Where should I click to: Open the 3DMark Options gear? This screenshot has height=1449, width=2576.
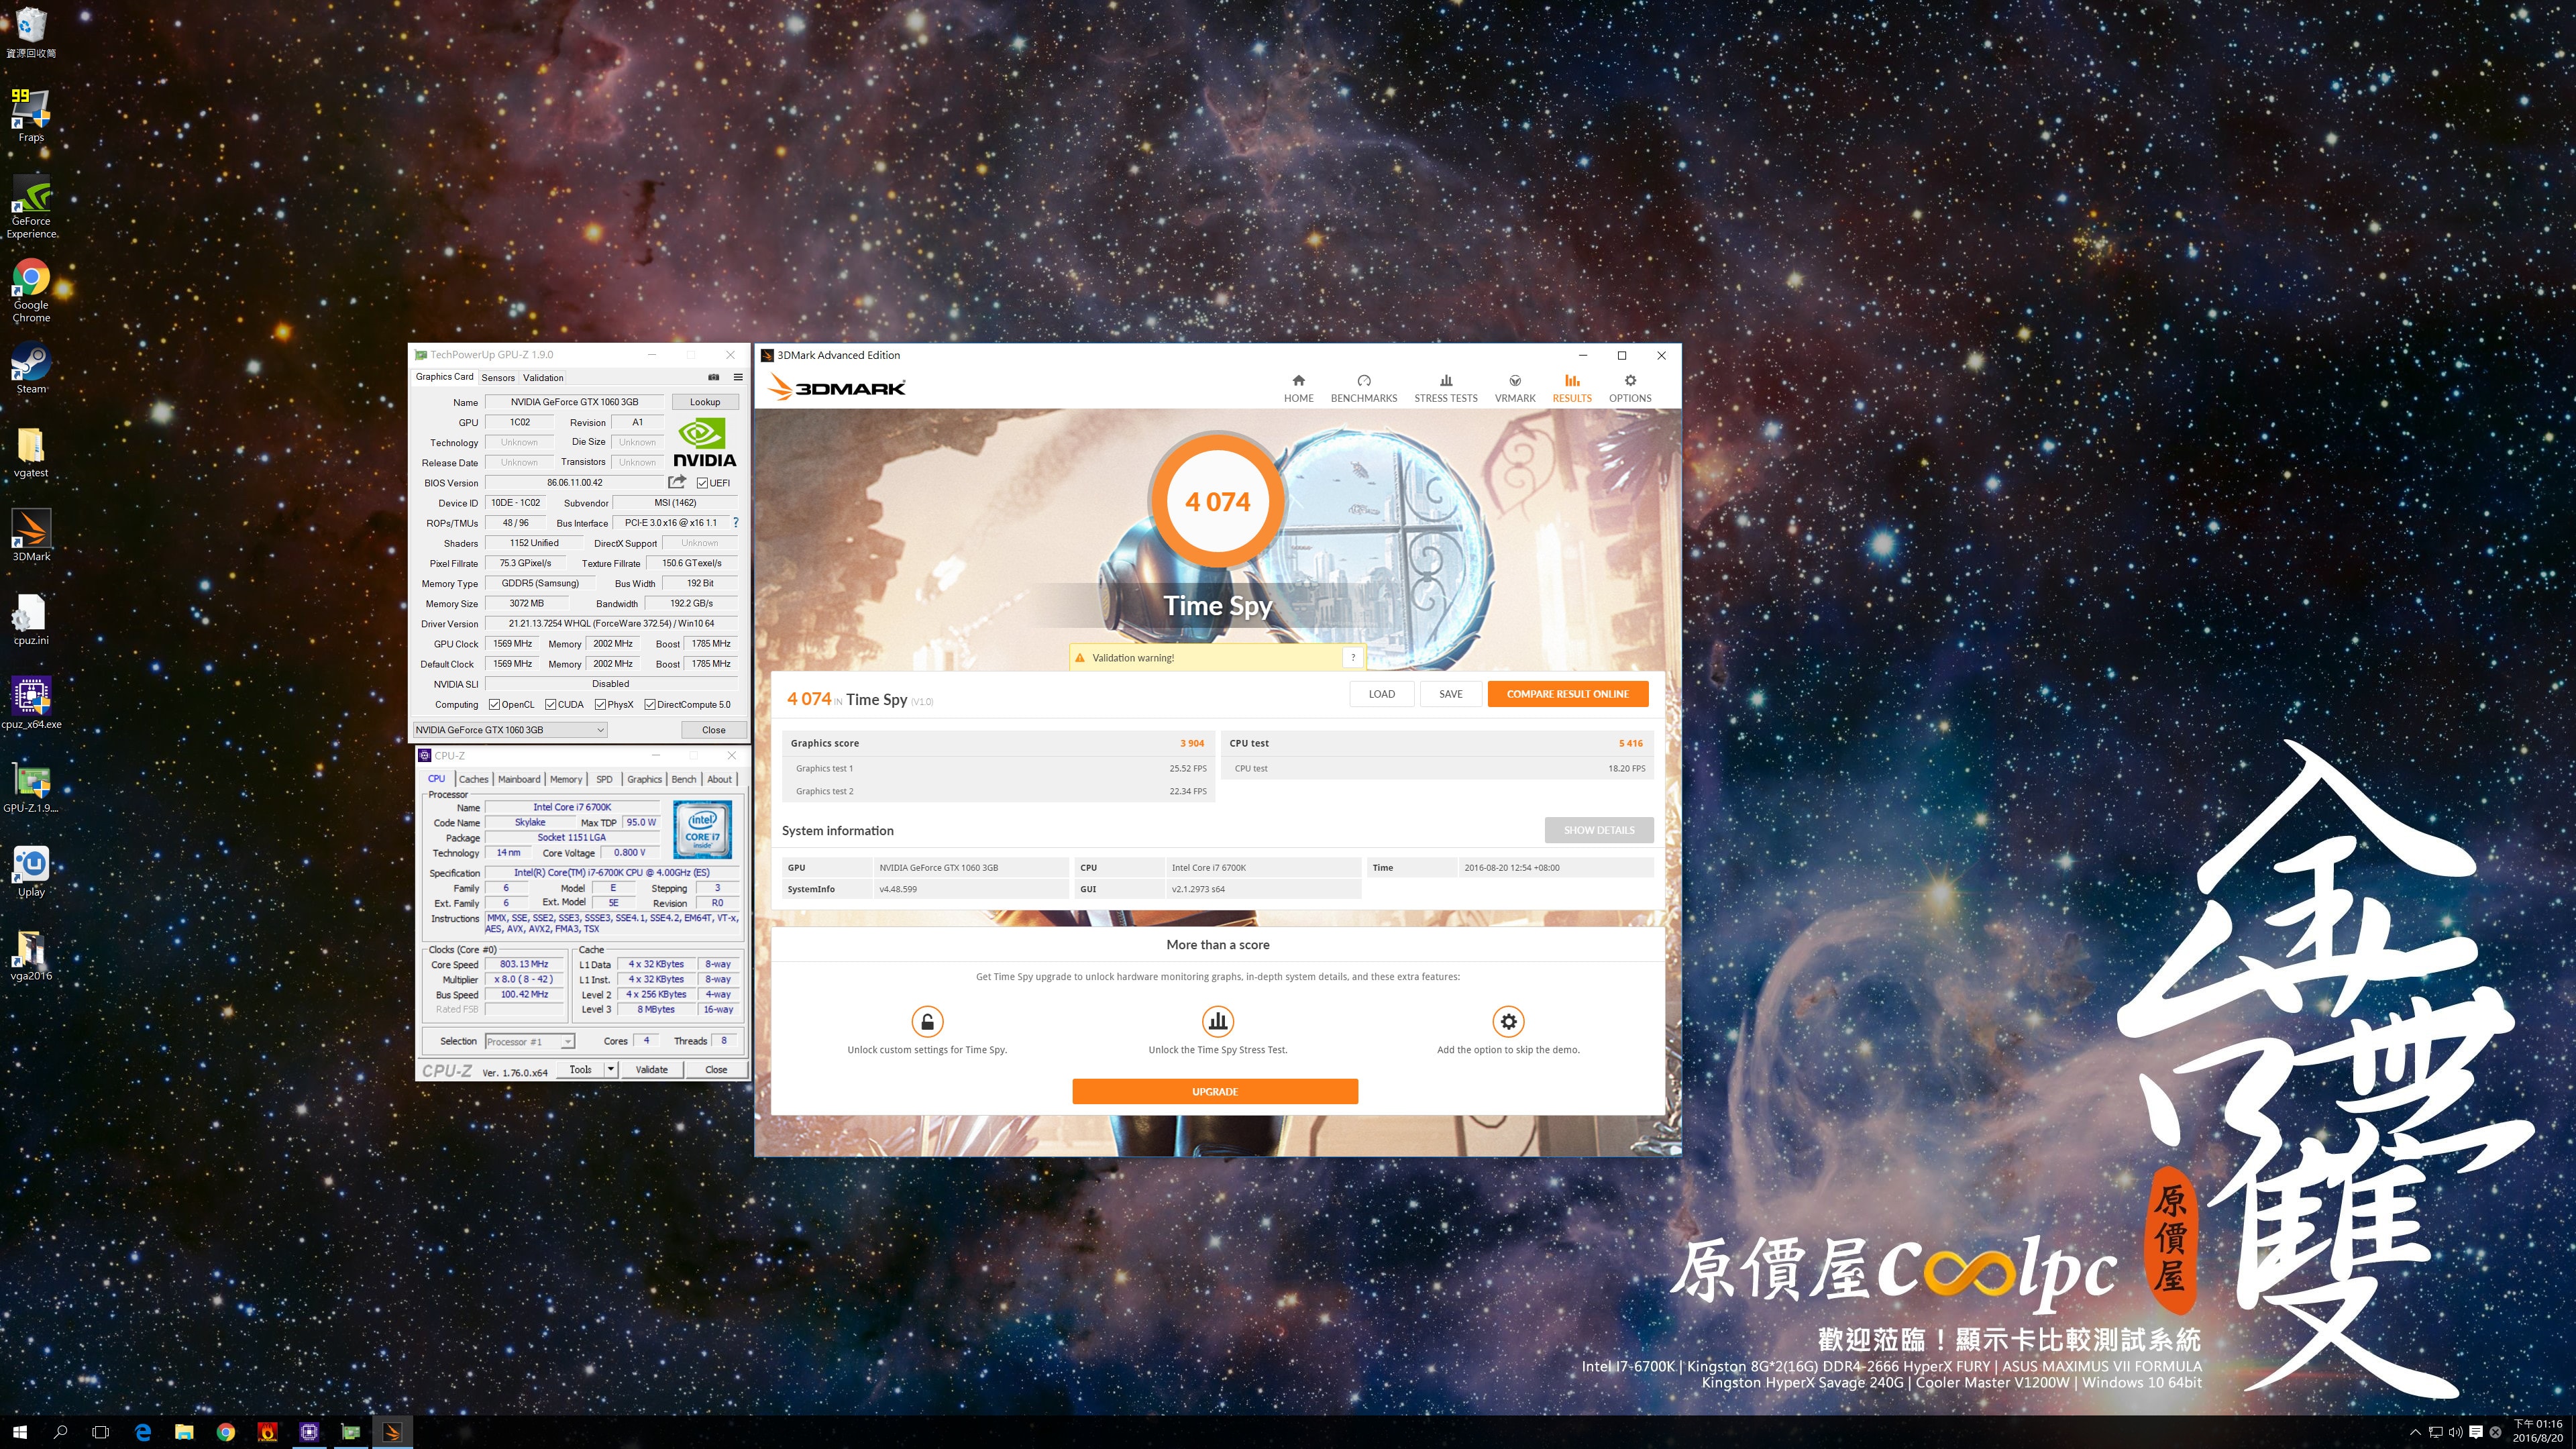(1629, 388)
